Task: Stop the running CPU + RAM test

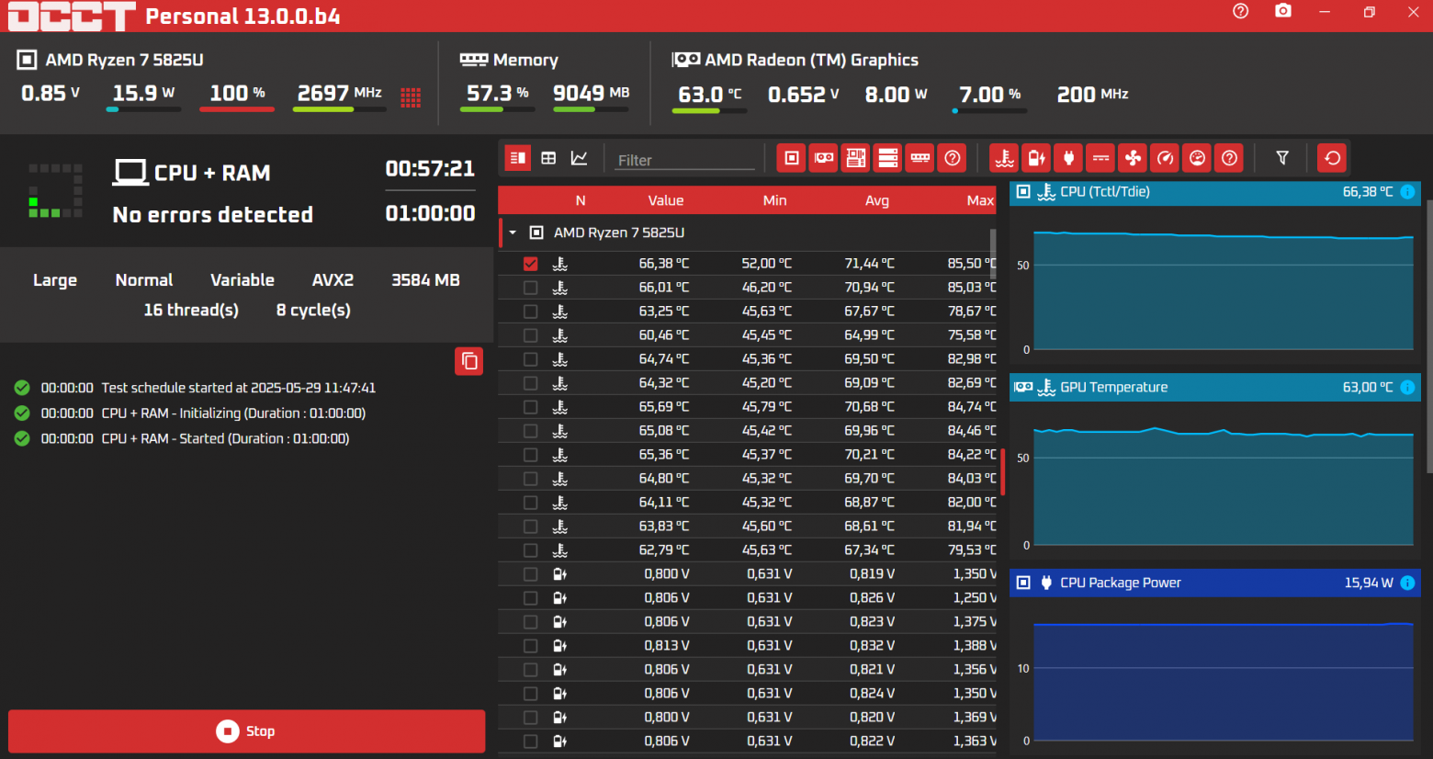Action: coord(246,731)
